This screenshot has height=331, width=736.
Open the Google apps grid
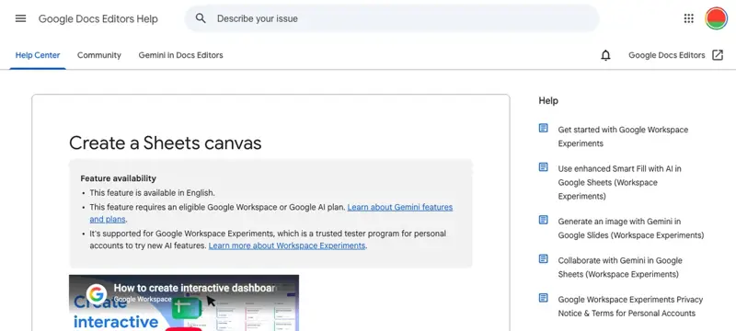(688, 18)
